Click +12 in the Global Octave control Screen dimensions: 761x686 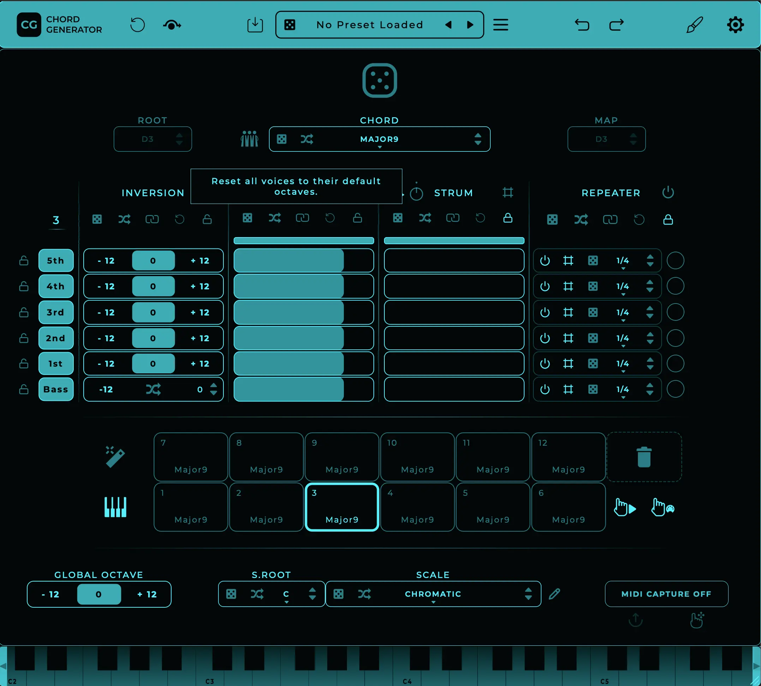point(146,594)
